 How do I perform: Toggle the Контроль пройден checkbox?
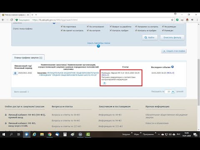coord(111,30)
